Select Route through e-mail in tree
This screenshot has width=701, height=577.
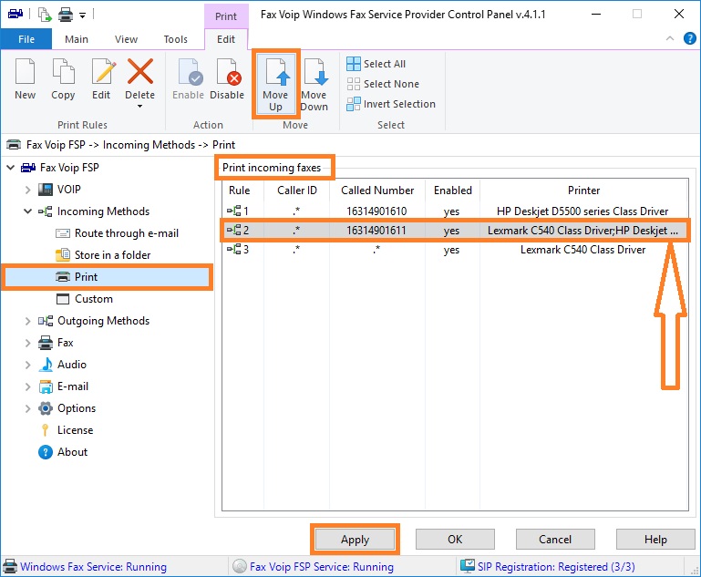[x=117, y=233]
